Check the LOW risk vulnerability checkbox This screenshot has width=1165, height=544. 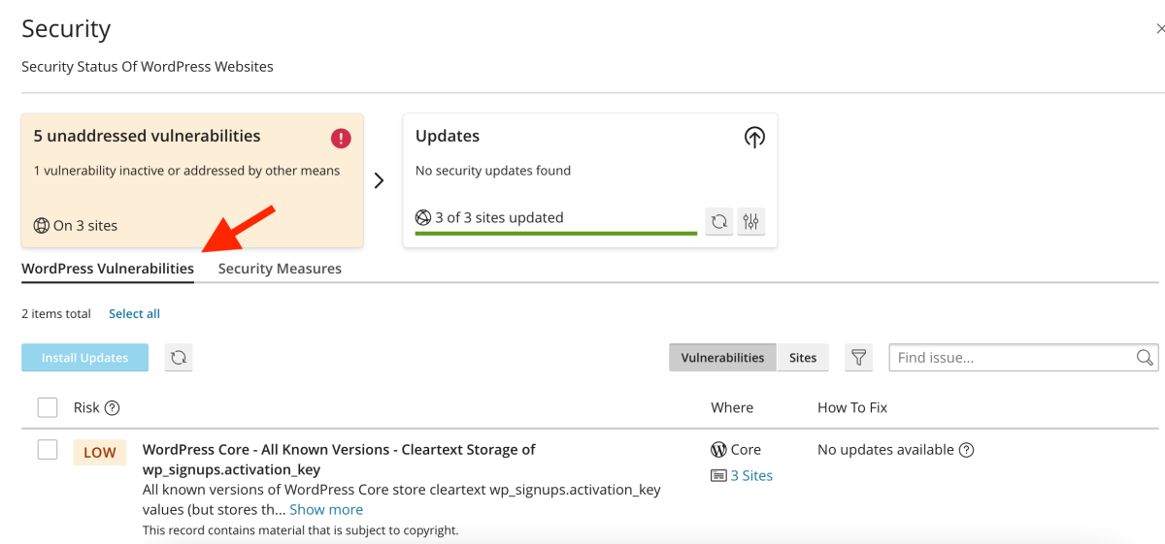(x=48, y=450)
